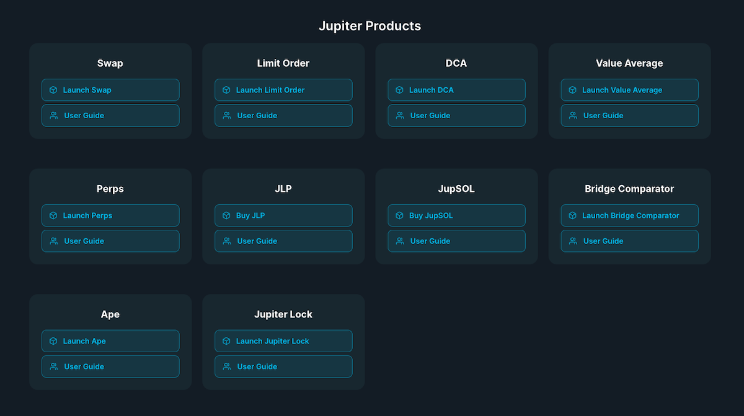Viewport: 744px width, 416px height.
Task: Click the cube icon next to Launch DCA
Action: 399,90
